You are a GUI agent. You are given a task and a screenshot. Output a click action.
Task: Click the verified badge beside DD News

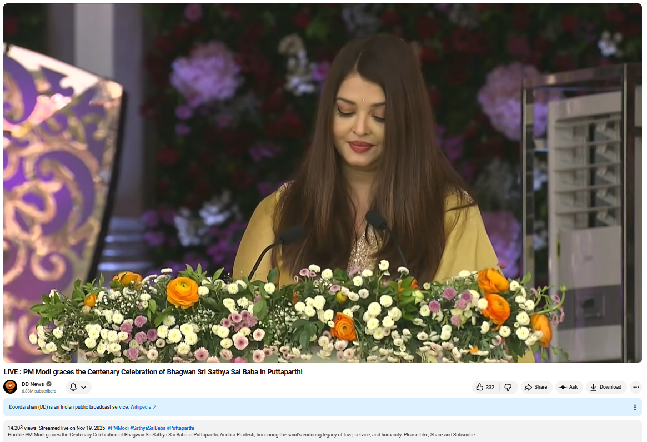tap(49, 384)
